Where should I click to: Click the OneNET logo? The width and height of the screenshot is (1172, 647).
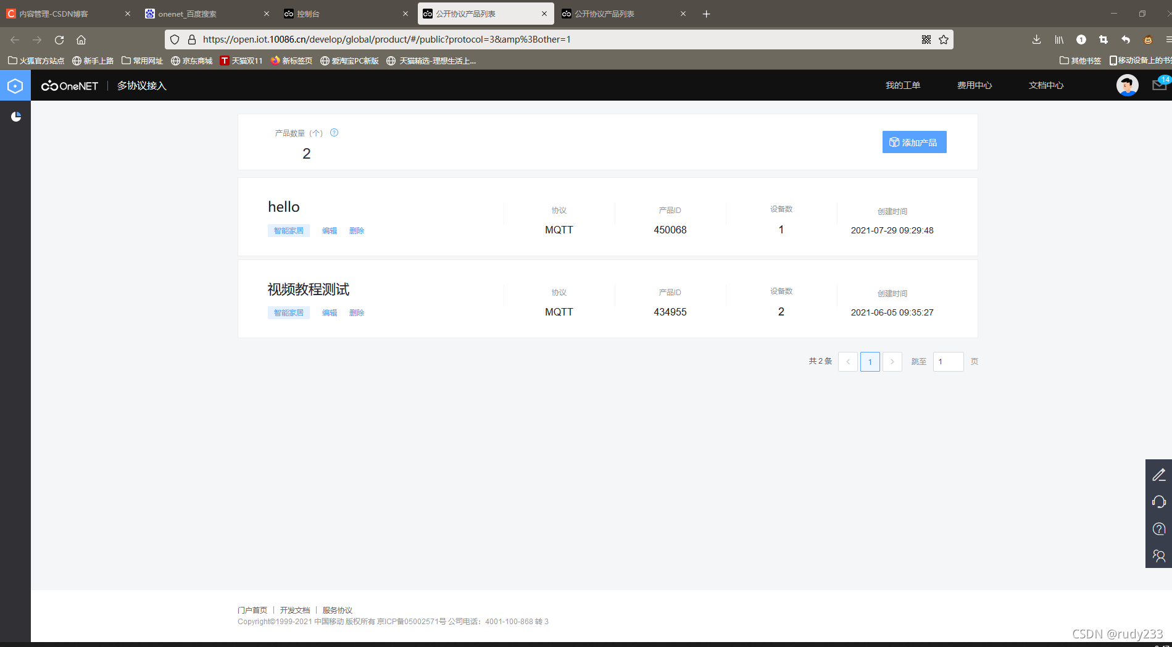pyautogui.click(x=70, y=86)
